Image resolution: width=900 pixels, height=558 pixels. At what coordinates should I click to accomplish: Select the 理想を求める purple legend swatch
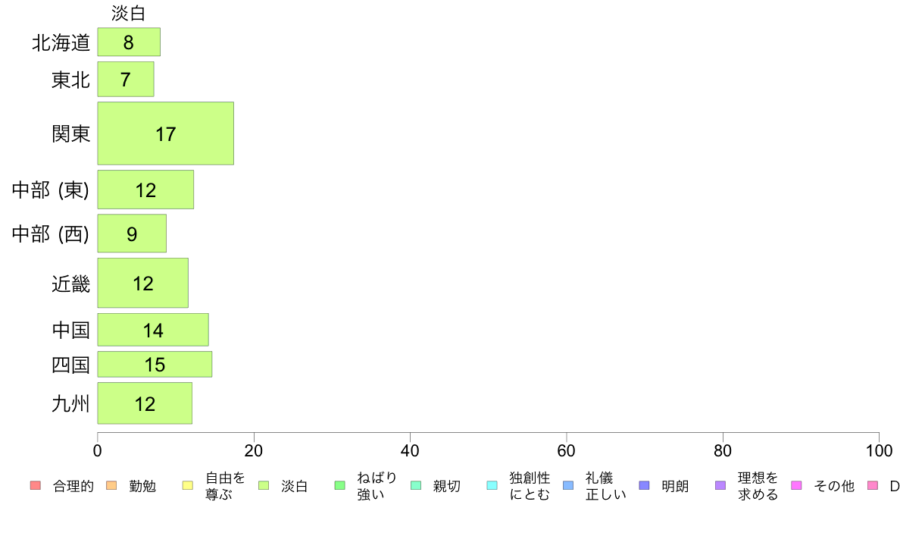tap(720, 485)
